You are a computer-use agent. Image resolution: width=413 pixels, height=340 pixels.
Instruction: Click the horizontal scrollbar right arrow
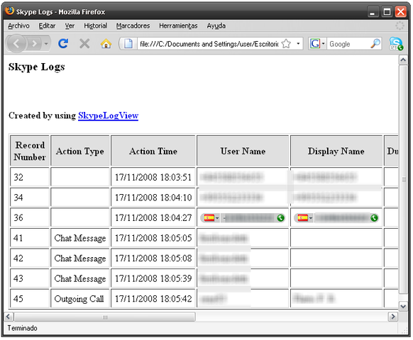click(393, 317)
